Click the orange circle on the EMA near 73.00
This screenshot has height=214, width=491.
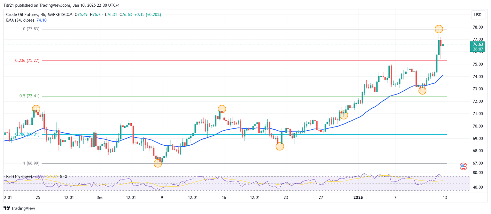pyautogui.click(x=422, y=90)
